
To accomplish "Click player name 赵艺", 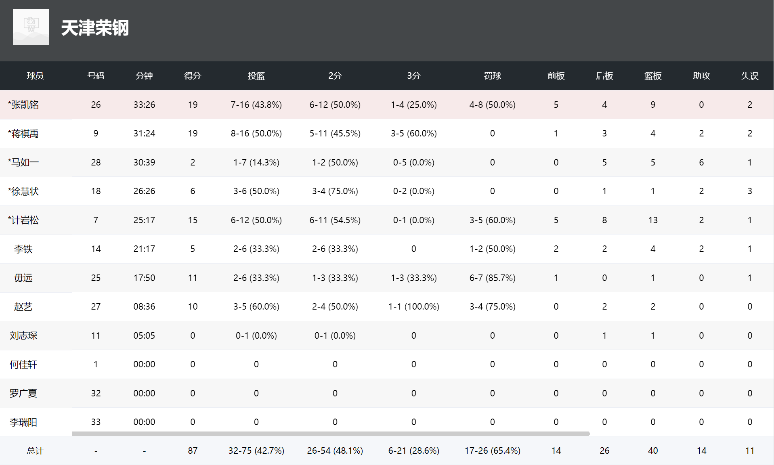I will [23, 307].
